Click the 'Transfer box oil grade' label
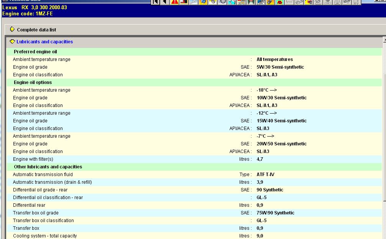This screenshot has width=386, height=239. (36, 213)
